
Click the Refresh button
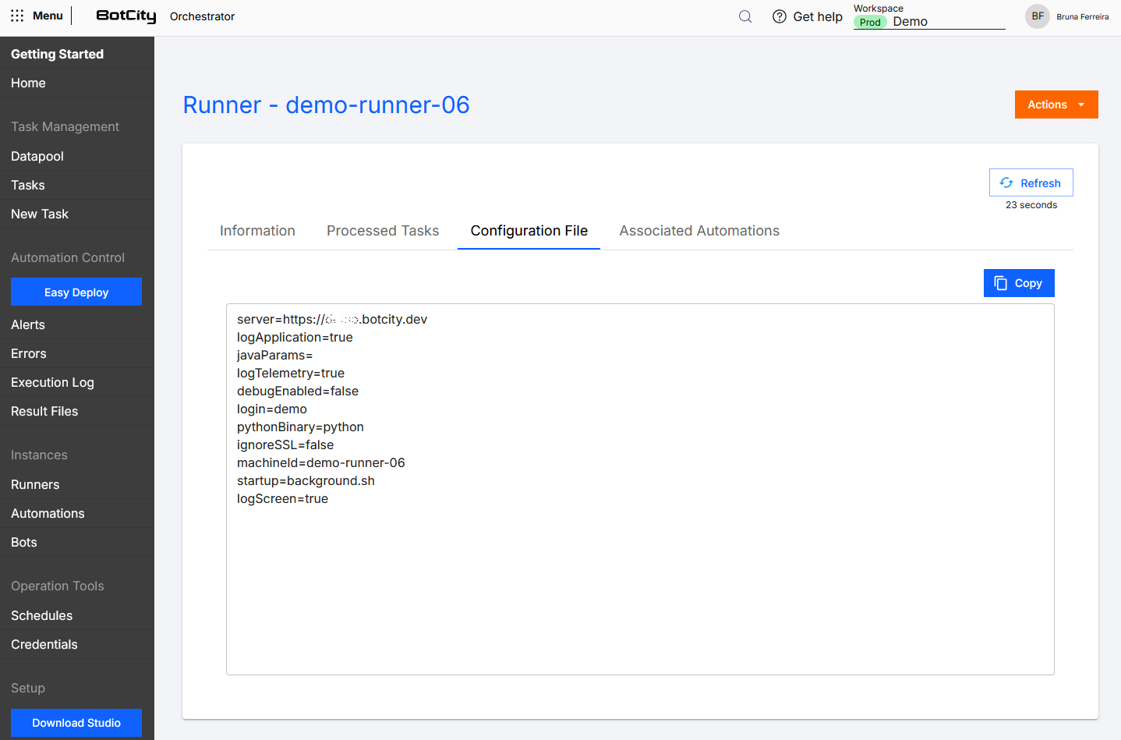(x=1031, y=182)
